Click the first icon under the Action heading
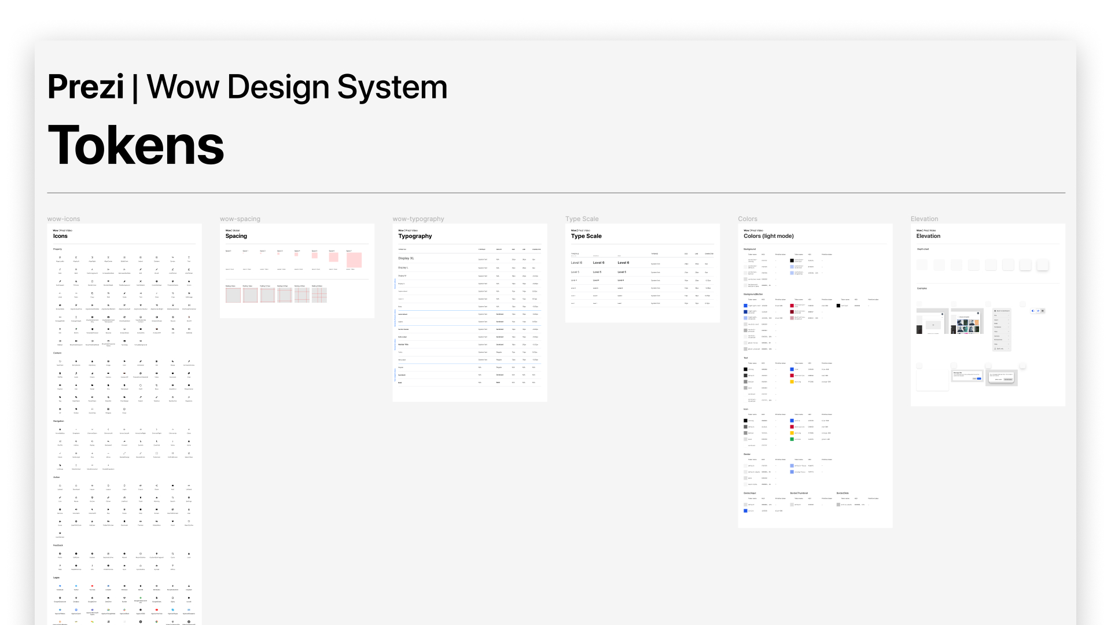1111x625 pixels. click(x=60, y=486)
